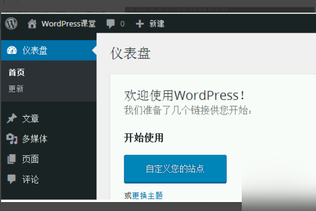
Task: Click the WordPress logo icon
Action: [11, 23]
